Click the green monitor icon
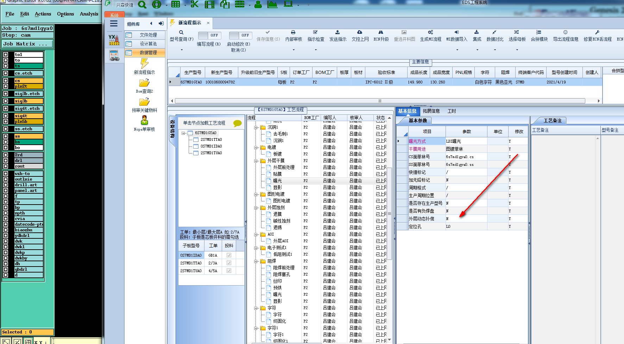 tap(289, 4)
